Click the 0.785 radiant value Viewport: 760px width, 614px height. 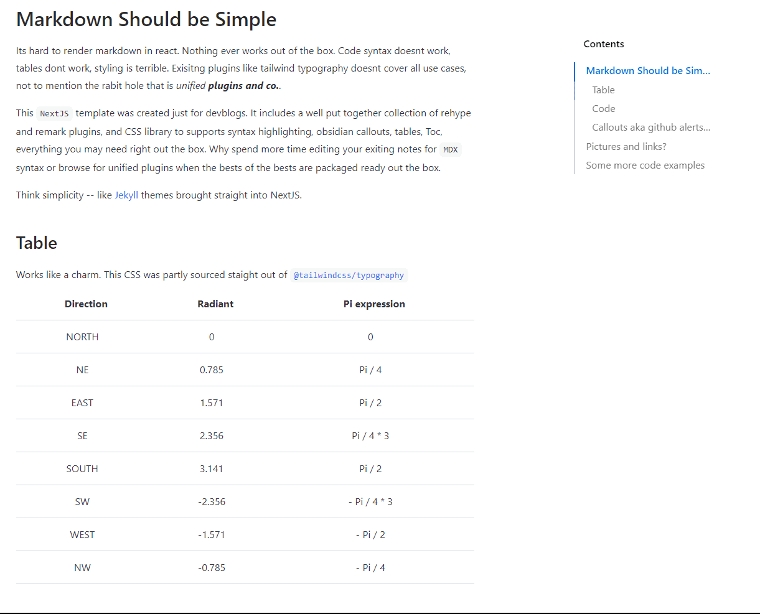pyautogui.click(x=212, y=370)
